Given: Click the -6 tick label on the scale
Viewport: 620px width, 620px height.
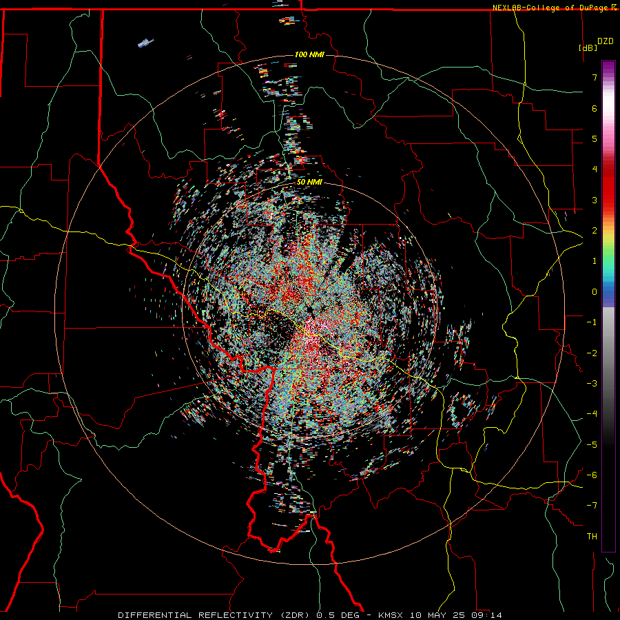Looking at the screenshot, I should (x=592, y=475).
